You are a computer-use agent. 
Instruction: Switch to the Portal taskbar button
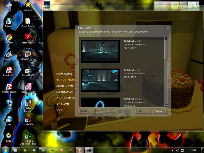[x=89, y=150]
